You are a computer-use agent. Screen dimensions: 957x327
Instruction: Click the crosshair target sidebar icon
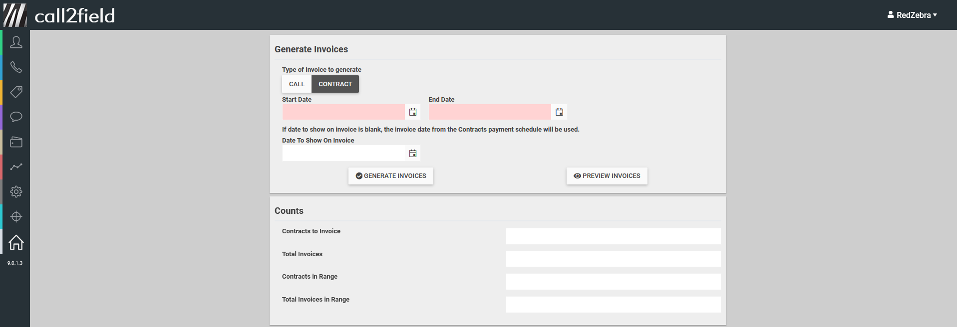16,217
